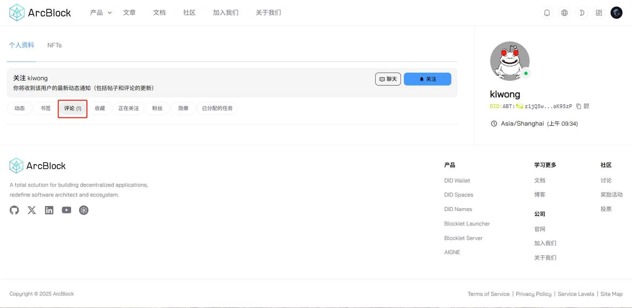Open the YouTube icon in footer

[x=66, y=210]
